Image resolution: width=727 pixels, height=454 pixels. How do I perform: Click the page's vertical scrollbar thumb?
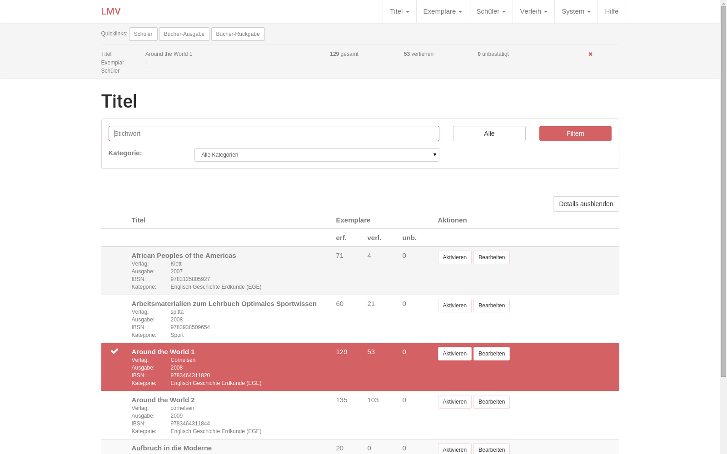[723, 192]
